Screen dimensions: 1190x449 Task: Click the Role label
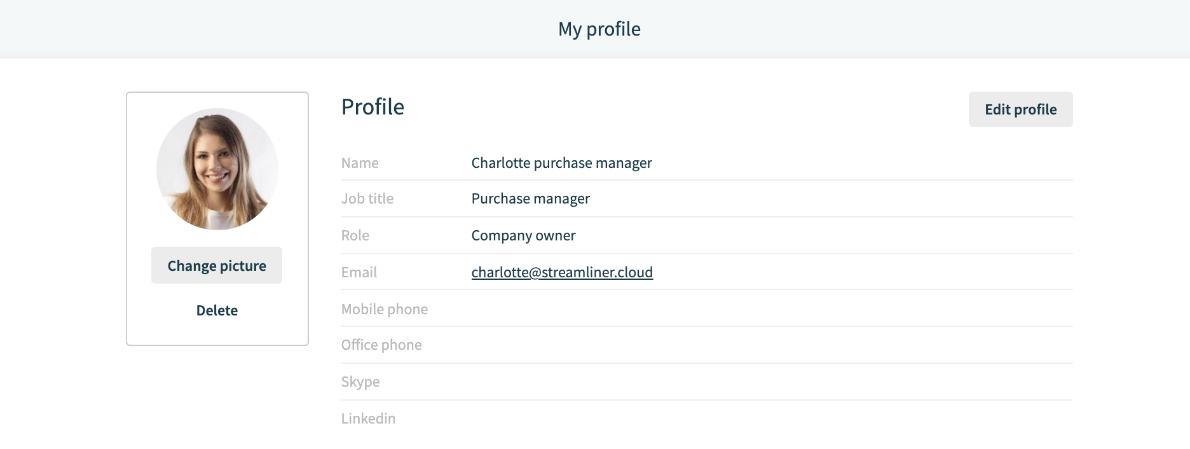[x=355, y=235]
